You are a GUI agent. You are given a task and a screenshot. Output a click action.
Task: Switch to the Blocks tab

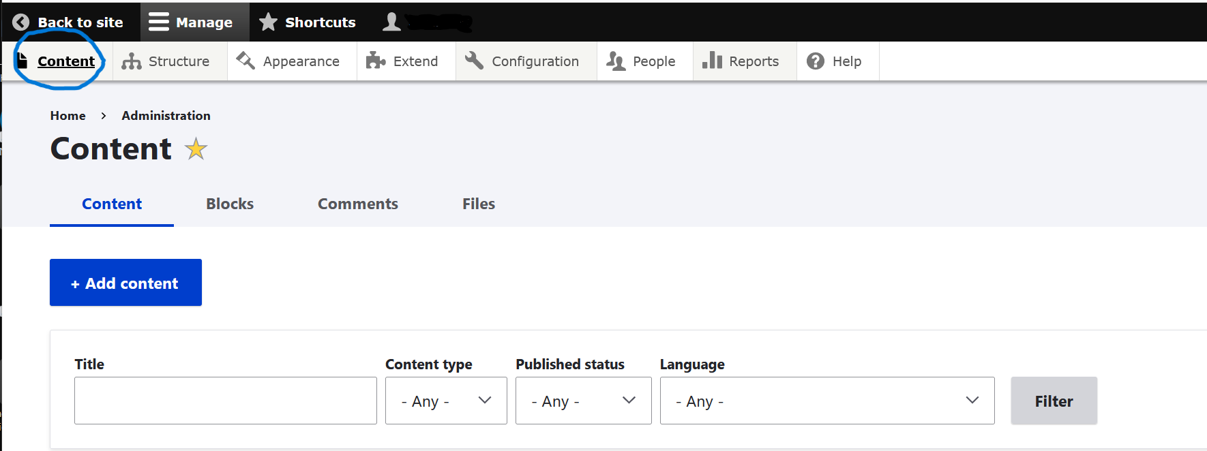click(230, 204)
